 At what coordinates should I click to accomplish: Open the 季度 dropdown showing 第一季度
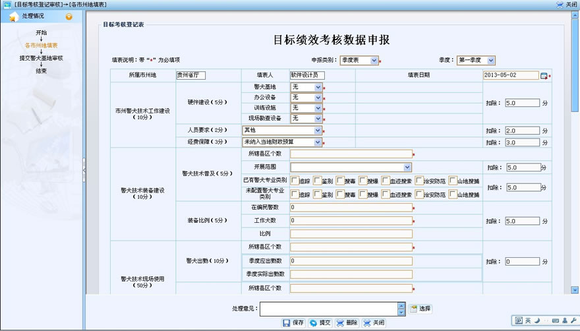pyautogui.click(x=476, y=61)
